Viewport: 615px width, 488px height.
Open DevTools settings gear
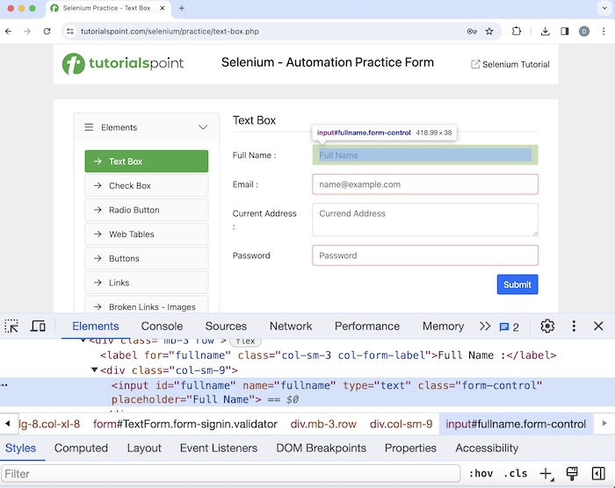point(547,326)
